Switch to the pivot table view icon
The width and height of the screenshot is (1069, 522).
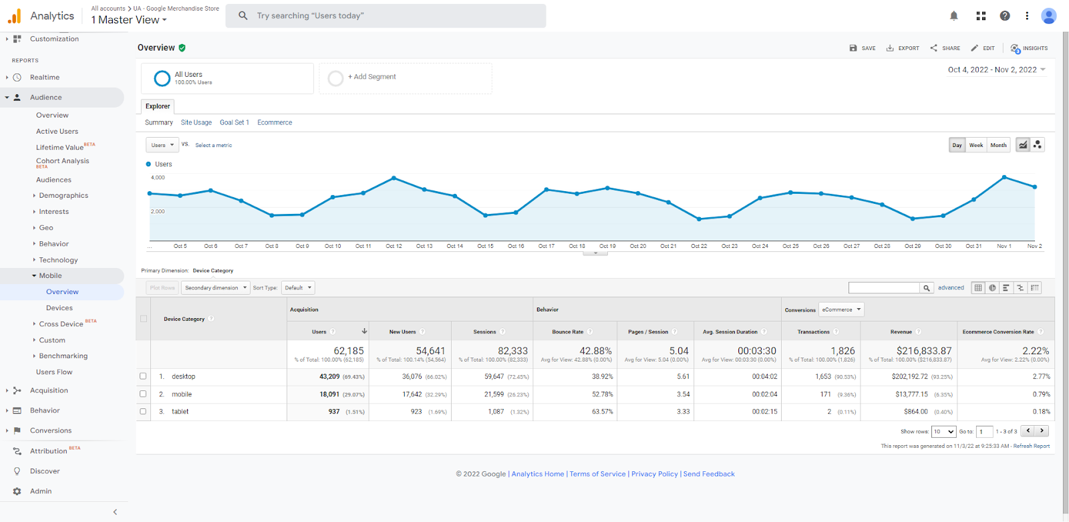[1034, 288]
